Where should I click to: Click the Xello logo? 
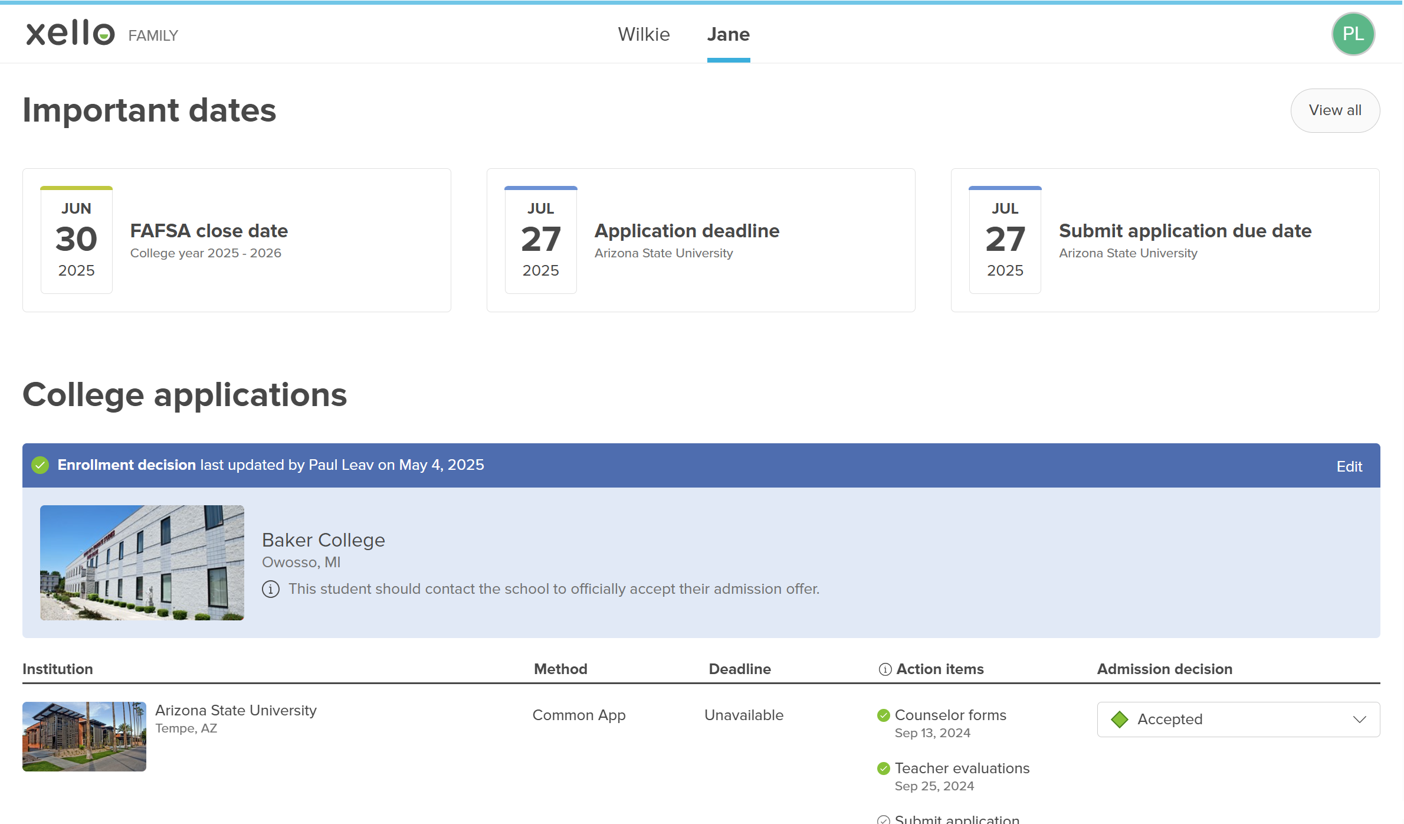[x=70, y=33]
